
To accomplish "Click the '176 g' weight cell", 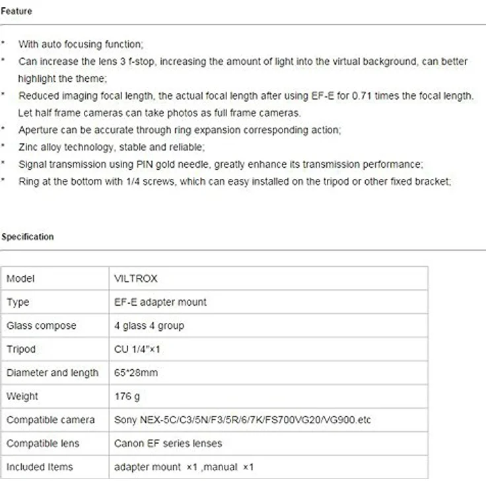I will coord(268,396).
